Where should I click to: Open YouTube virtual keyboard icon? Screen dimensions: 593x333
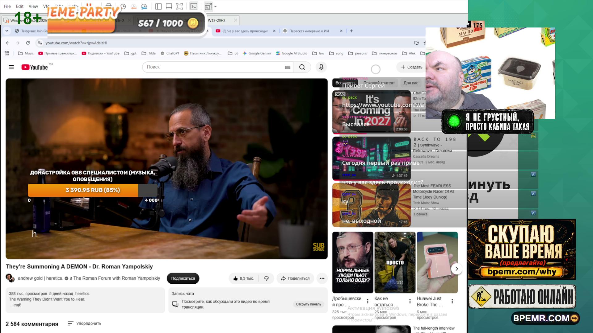(x=288, y=67)
